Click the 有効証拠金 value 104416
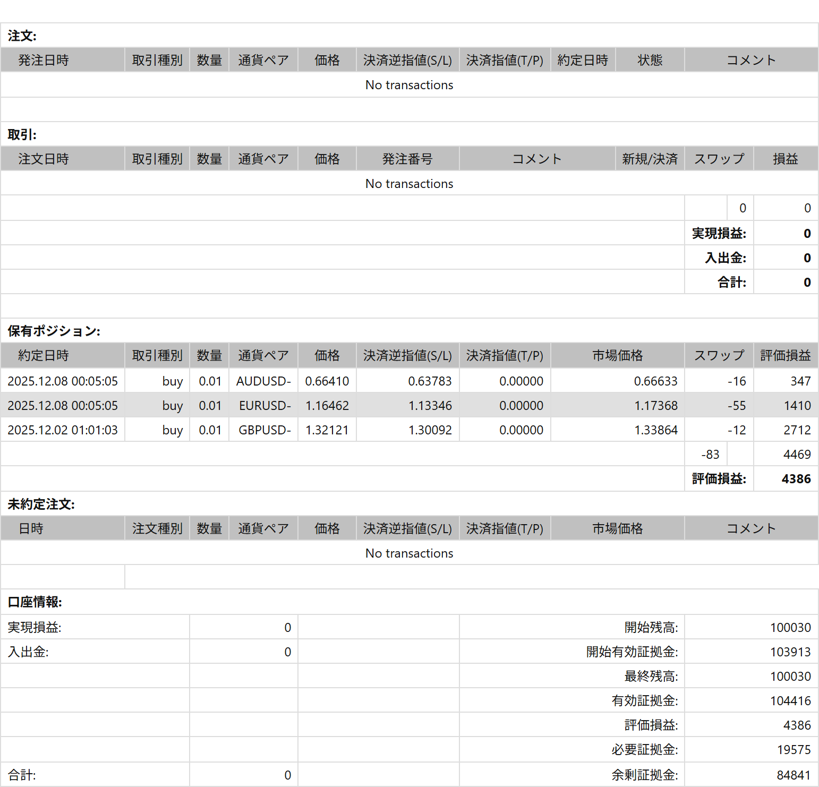The width and height of the screenshot is (819, 787). (790, 700)
